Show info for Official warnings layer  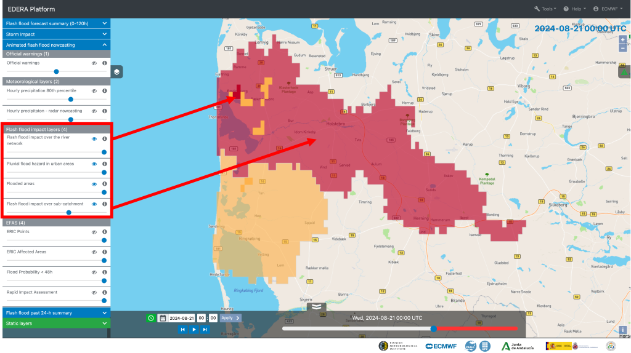(105, 63)
